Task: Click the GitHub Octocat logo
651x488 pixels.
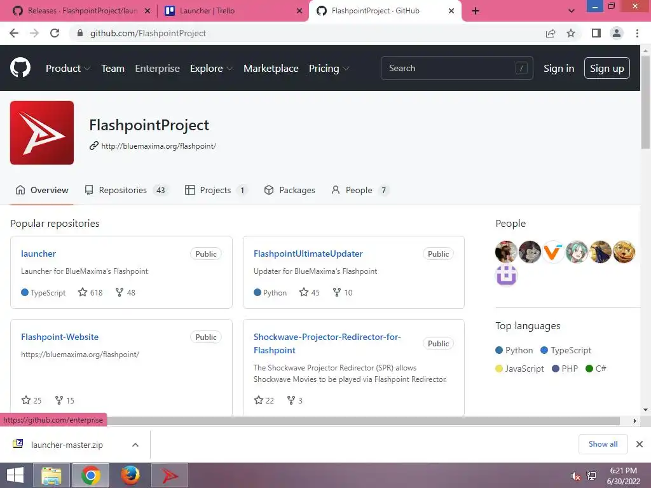Action: coord(20,68)
